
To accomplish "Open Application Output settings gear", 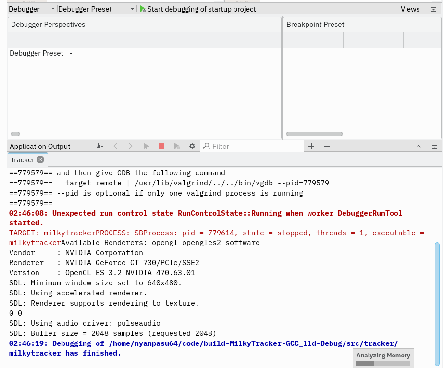I will point(192,146).
